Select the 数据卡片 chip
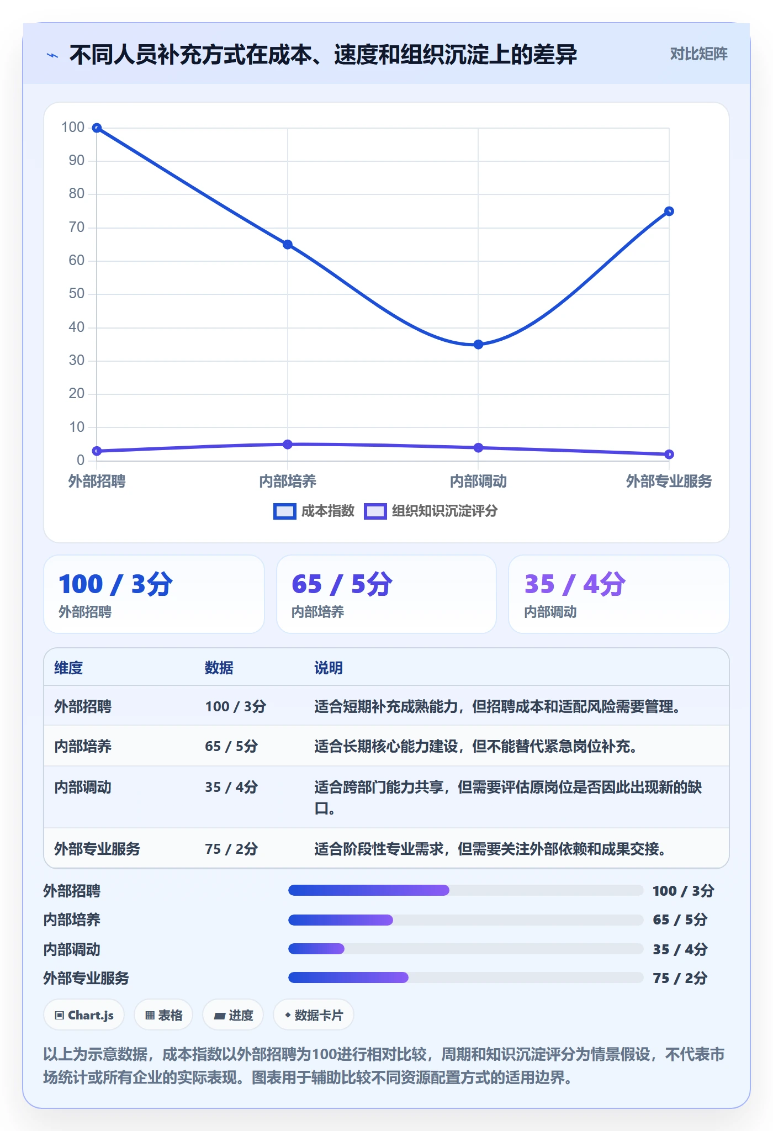 [x=314, y=1015]
